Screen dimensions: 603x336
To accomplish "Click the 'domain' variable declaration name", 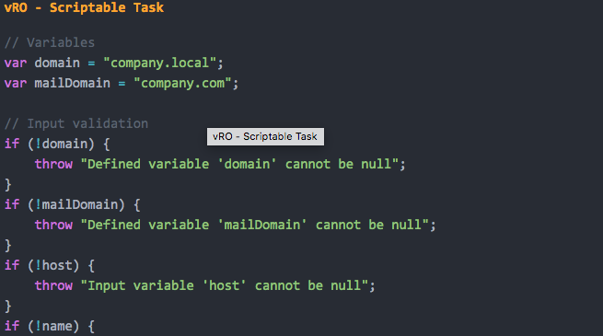I will coord(57,63).
